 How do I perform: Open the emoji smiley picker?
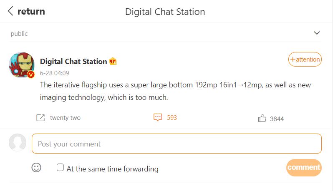(37, 168)
